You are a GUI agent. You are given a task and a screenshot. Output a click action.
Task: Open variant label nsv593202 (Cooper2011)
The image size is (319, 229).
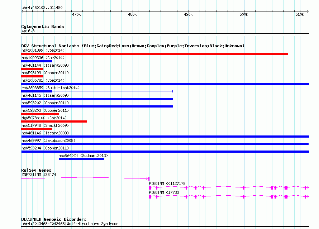pyautogui.click(x=45, y=103)
